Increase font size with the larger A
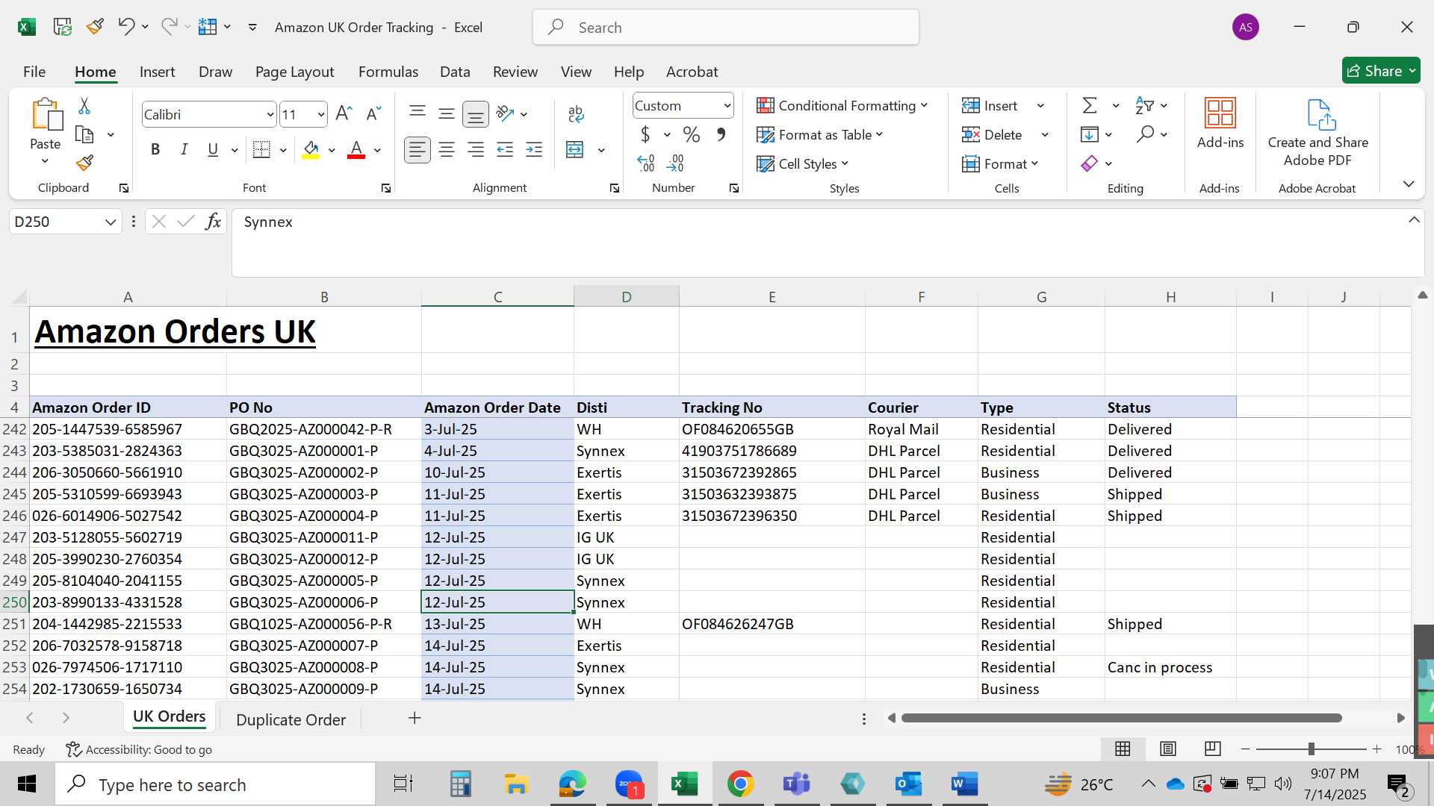Viewport: 1434px width, 806px height. (344, 113)
